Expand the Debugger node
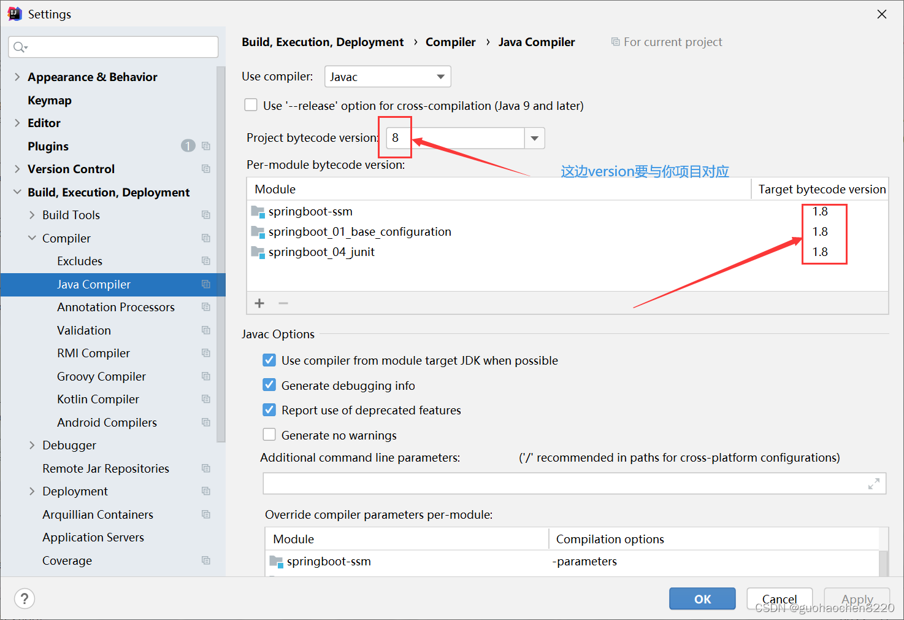Image resolution: width=904 pixels, height=620 pixels. (32, 445)
